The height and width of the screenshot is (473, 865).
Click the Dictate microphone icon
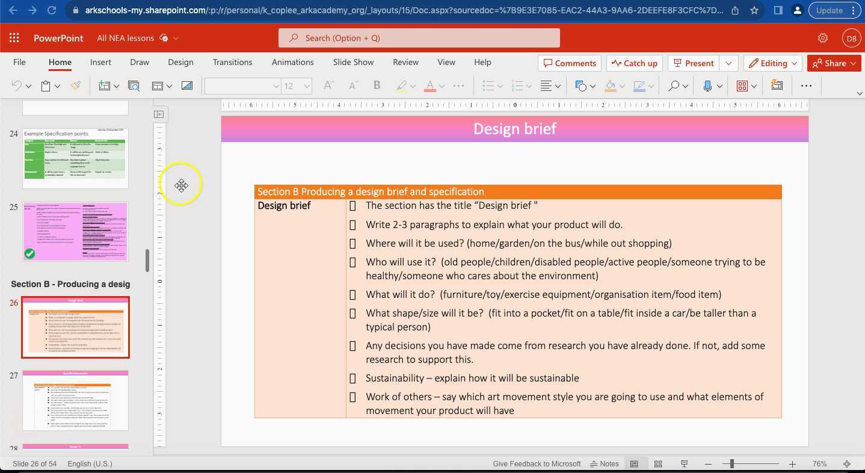pyautogui.click(x=707, y=86)
